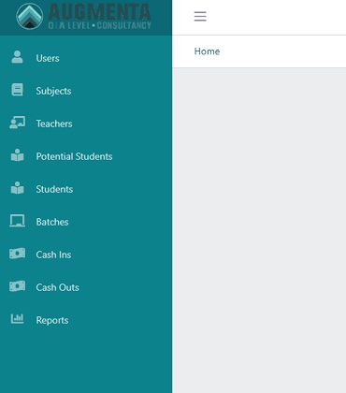The image size is (346, 393).
Task: Click the Cash Ins money icon
Action: pyautogui.click(x=17, y=254)
